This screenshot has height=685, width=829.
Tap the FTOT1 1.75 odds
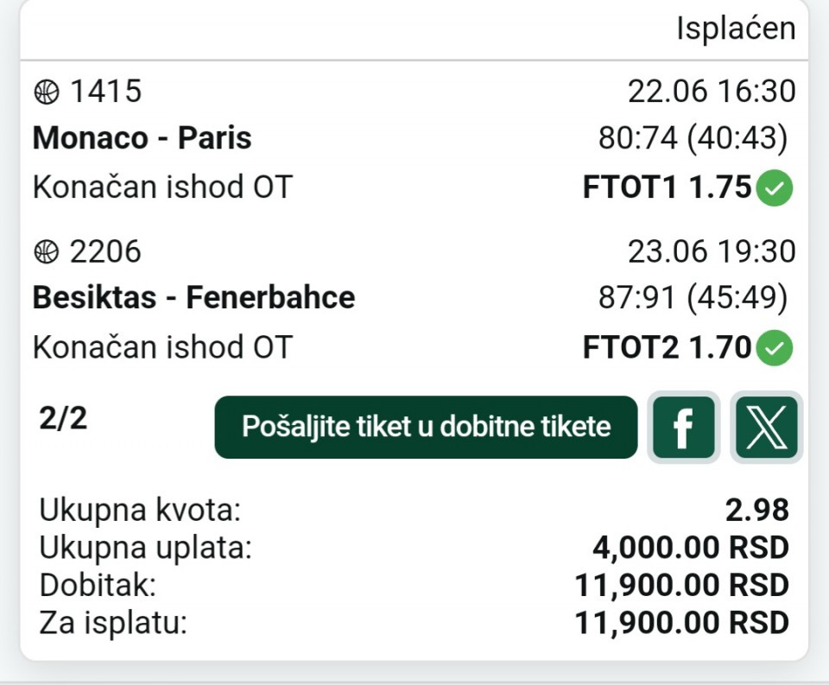(667, 187)
